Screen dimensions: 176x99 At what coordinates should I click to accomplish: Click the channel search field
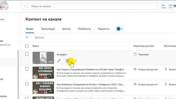click(x=90, y=6)
